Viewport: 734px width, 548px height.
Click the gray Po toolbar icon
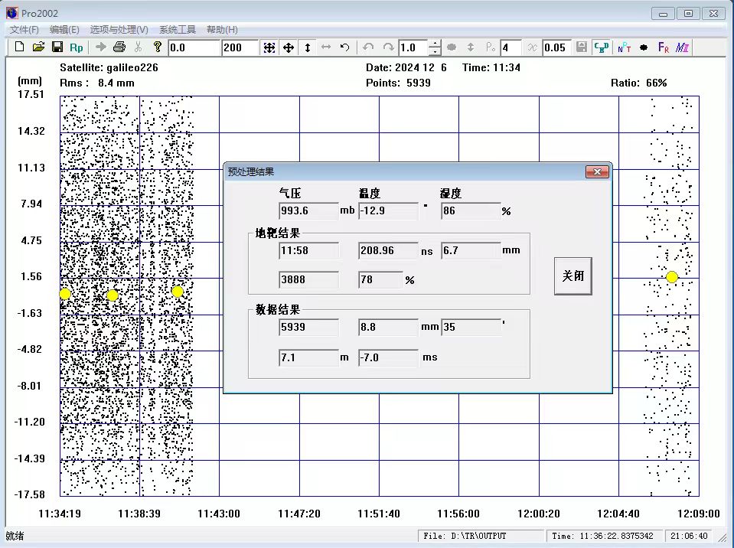pos(490,47)
